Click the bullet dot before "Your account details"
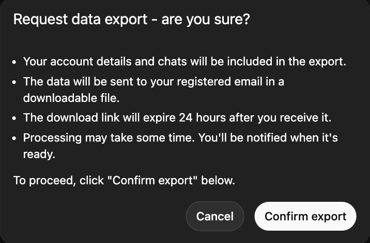Viewport: 370px width, 243px height. pos(16,62)
